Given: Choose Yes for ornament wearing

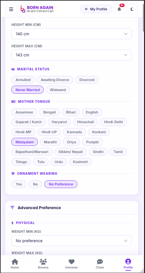Looking at the screenshot, I should [x=19, y=184].
